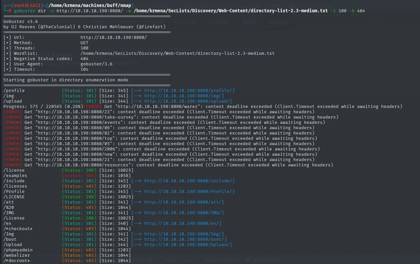The width and height of the screenshot is (420, 264).
Task: Click the /%20 result entry
Action: (x=67, y=208)
